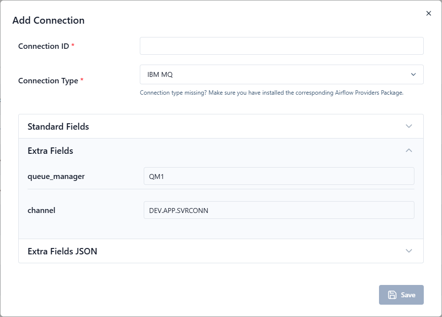Close the Add Connection dialog
This screenshot has width=442, height=317.
[x=429, y=13]
